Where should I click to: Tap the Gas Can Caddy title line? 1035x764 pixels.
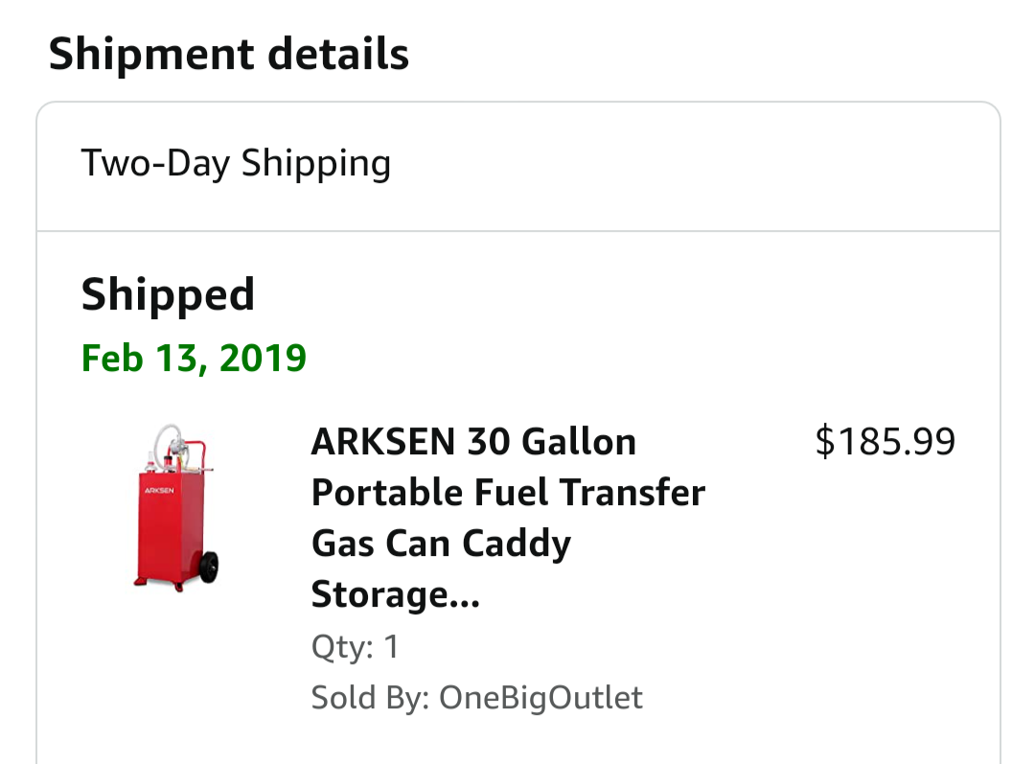point(441,544)
